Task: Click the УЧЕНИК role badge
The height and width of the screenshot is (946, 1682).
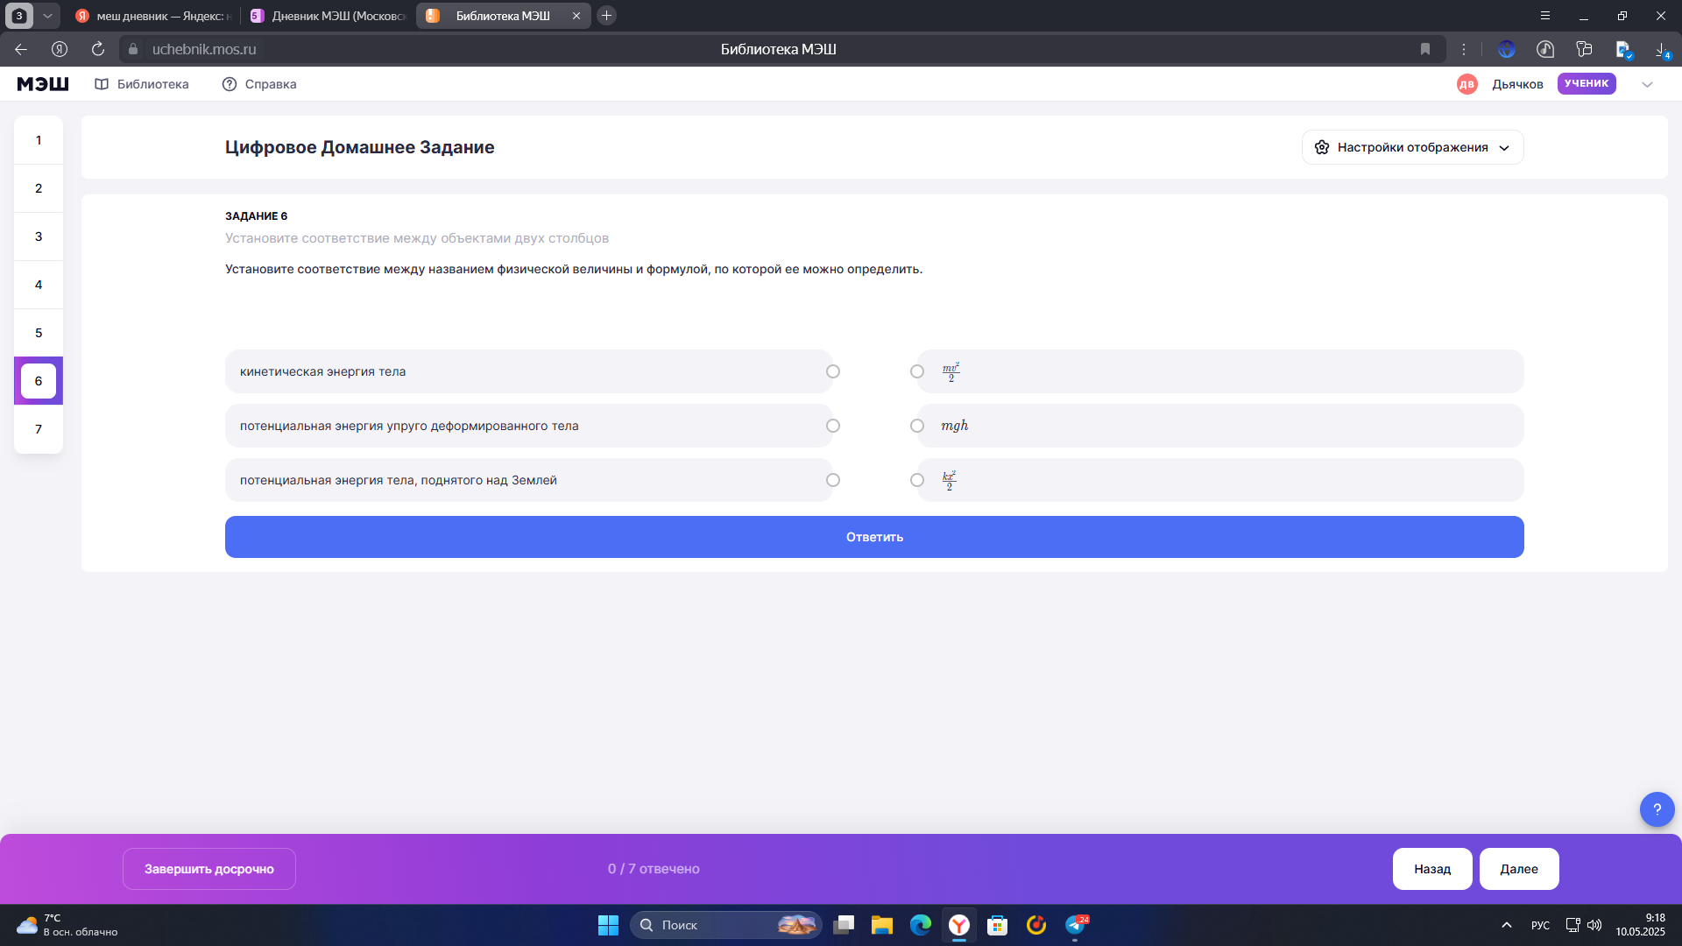Action: click(1587, 83)
